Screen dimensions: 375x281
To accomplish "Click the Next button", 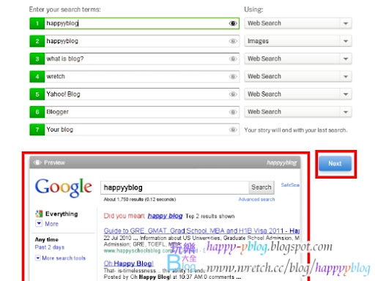I will [x=335, y=163].
